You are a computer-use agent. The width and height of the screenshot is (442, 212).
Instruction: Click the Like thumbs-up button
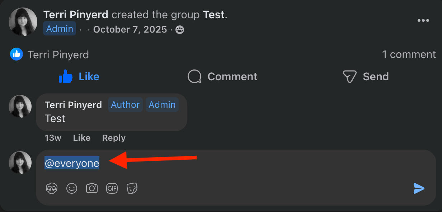(79, 76)
